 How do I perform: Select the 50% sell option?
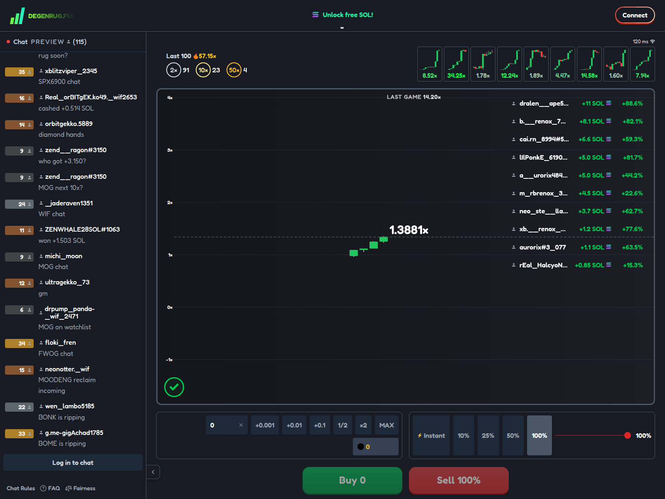point(513,435)
